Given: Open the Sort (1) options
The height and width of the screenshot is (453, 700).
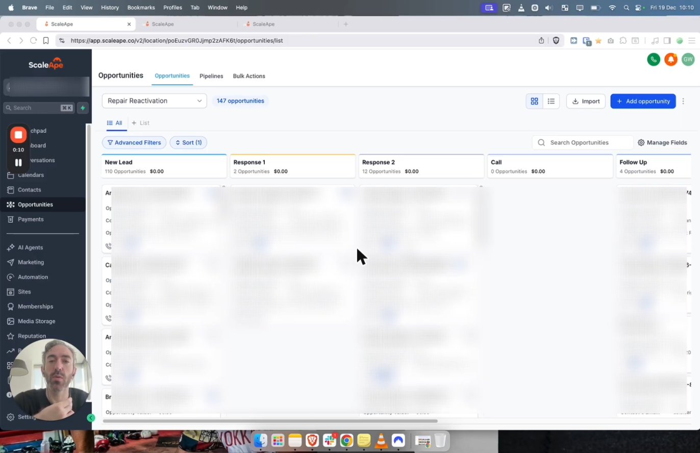Looking at the screenshot, I should [188, 143].
